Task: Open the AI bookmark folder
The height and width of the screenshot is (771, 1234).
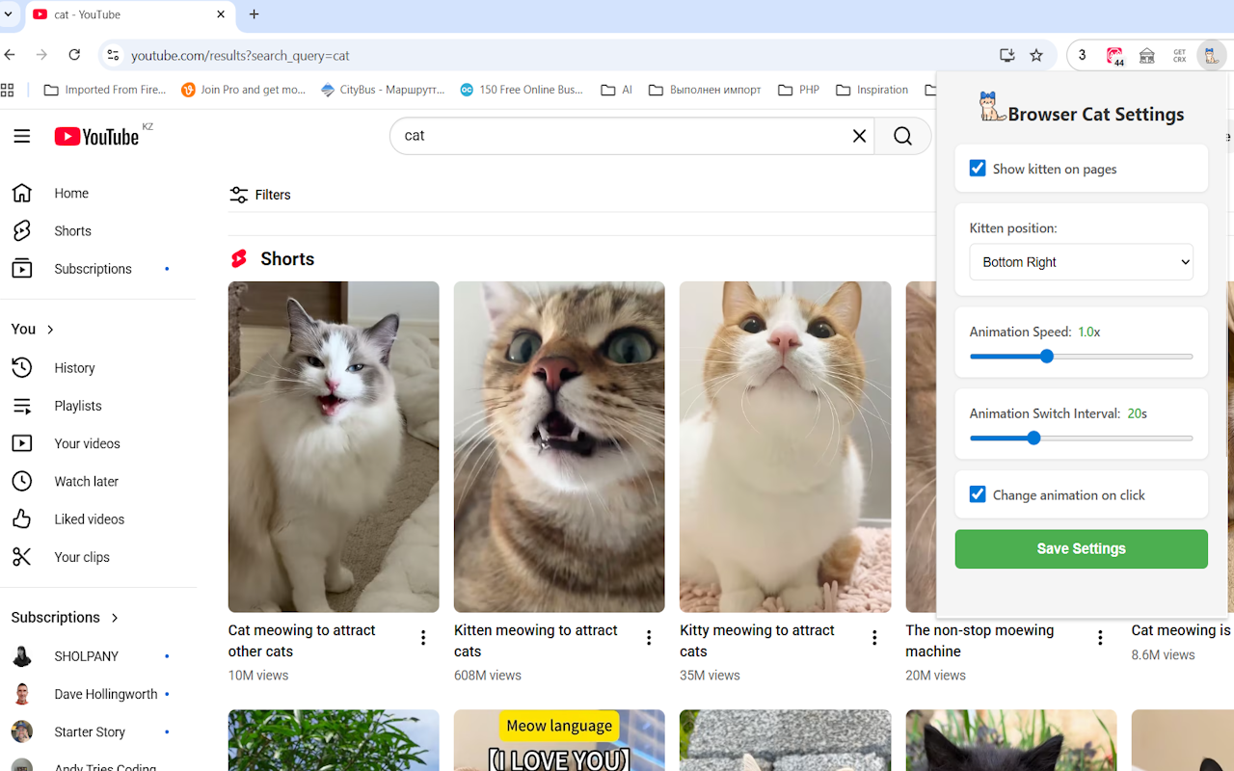Action: point(616,90)
